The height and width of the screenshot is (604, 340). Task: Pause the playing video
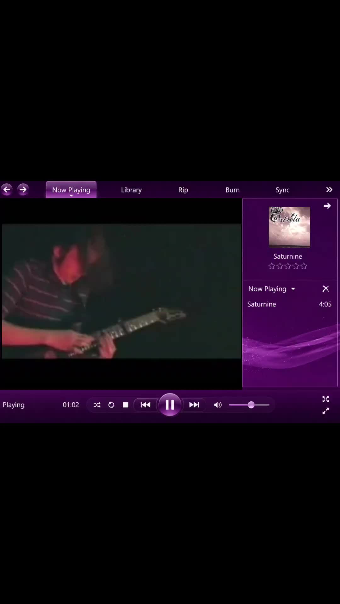coord(170,405)
